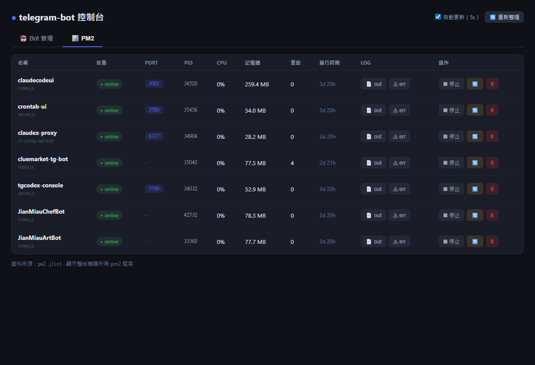Click the JianMiauChefBot process name
The height and width of the screenshot is (365, 535).
[41, 211]
